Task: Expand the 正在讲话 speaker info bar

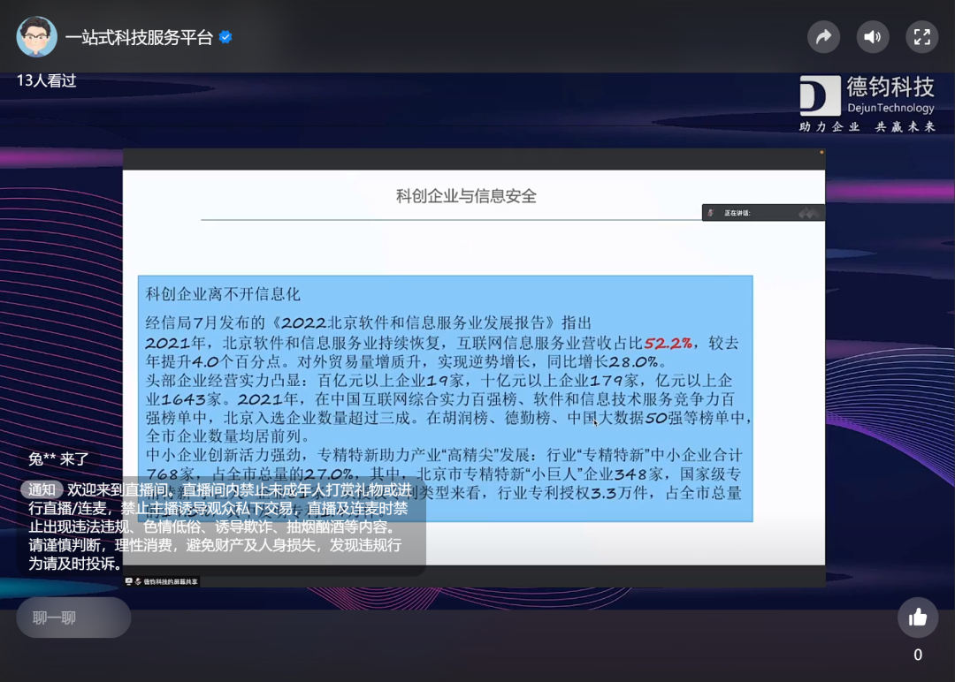Action: point(762,212)
